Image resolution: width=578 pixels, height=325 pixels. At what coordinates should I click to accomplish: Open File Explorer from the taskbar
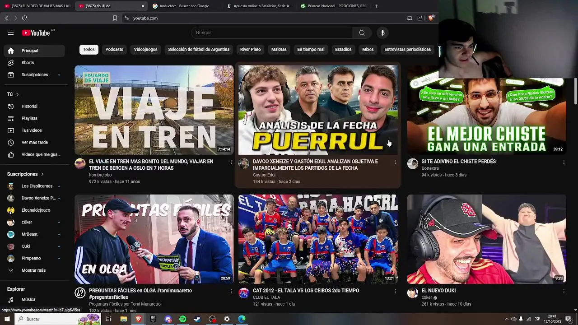tap(123, 319)
